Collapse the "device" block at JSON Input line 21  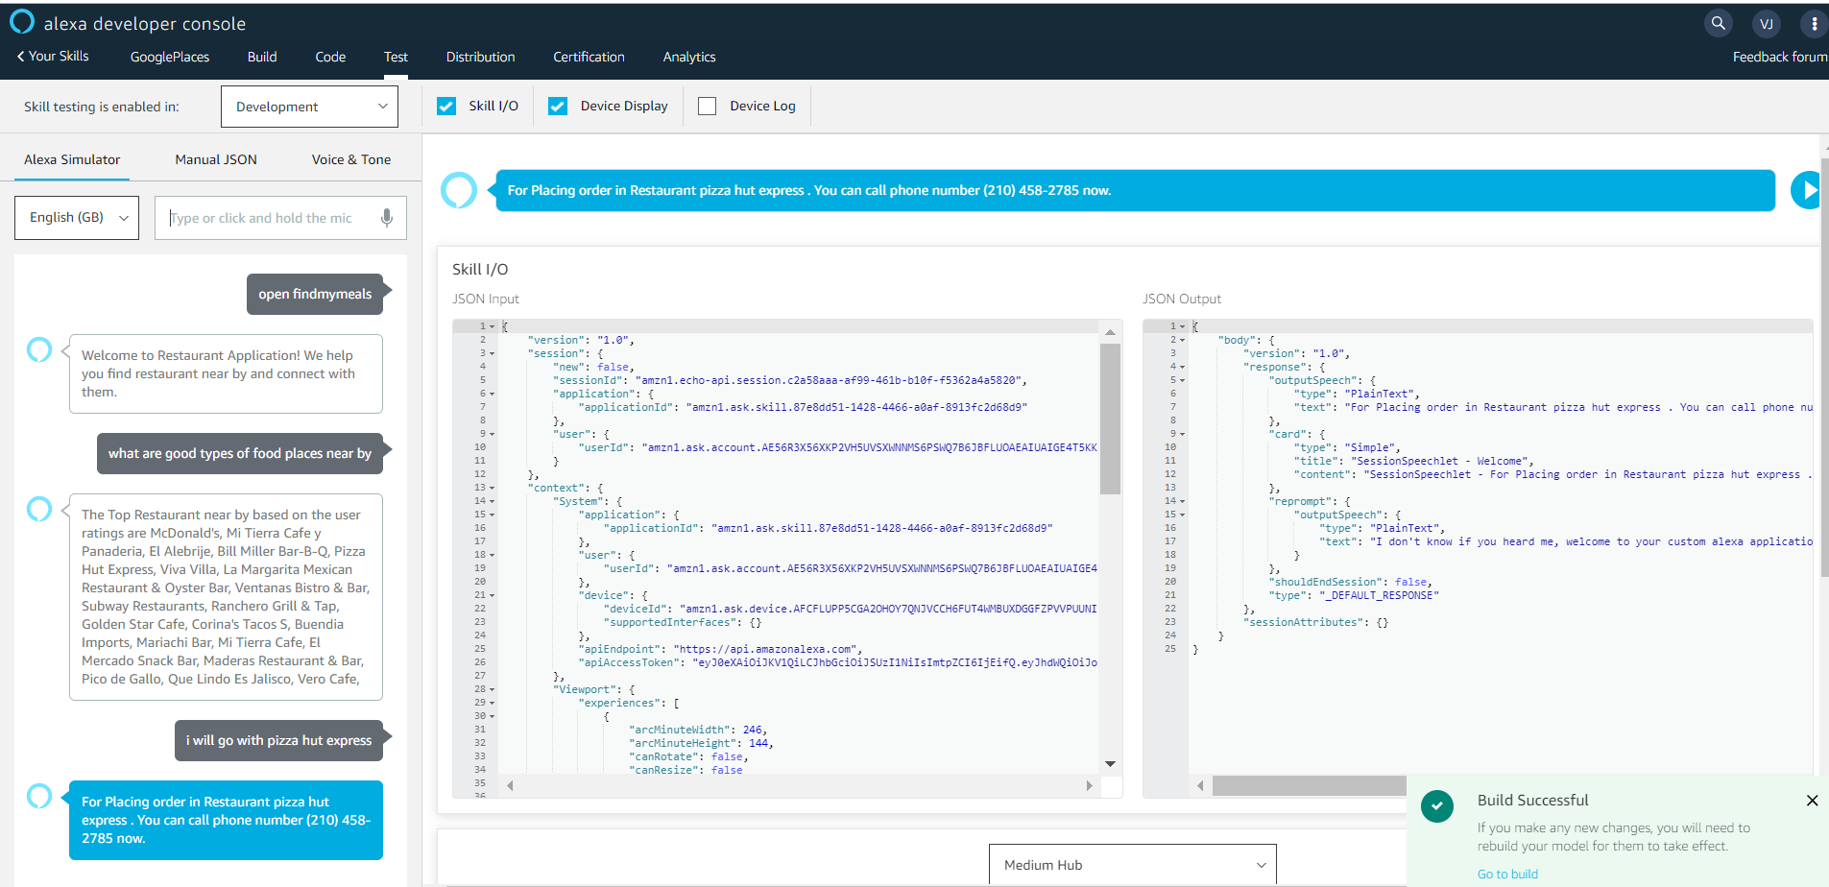click(493, 595)
